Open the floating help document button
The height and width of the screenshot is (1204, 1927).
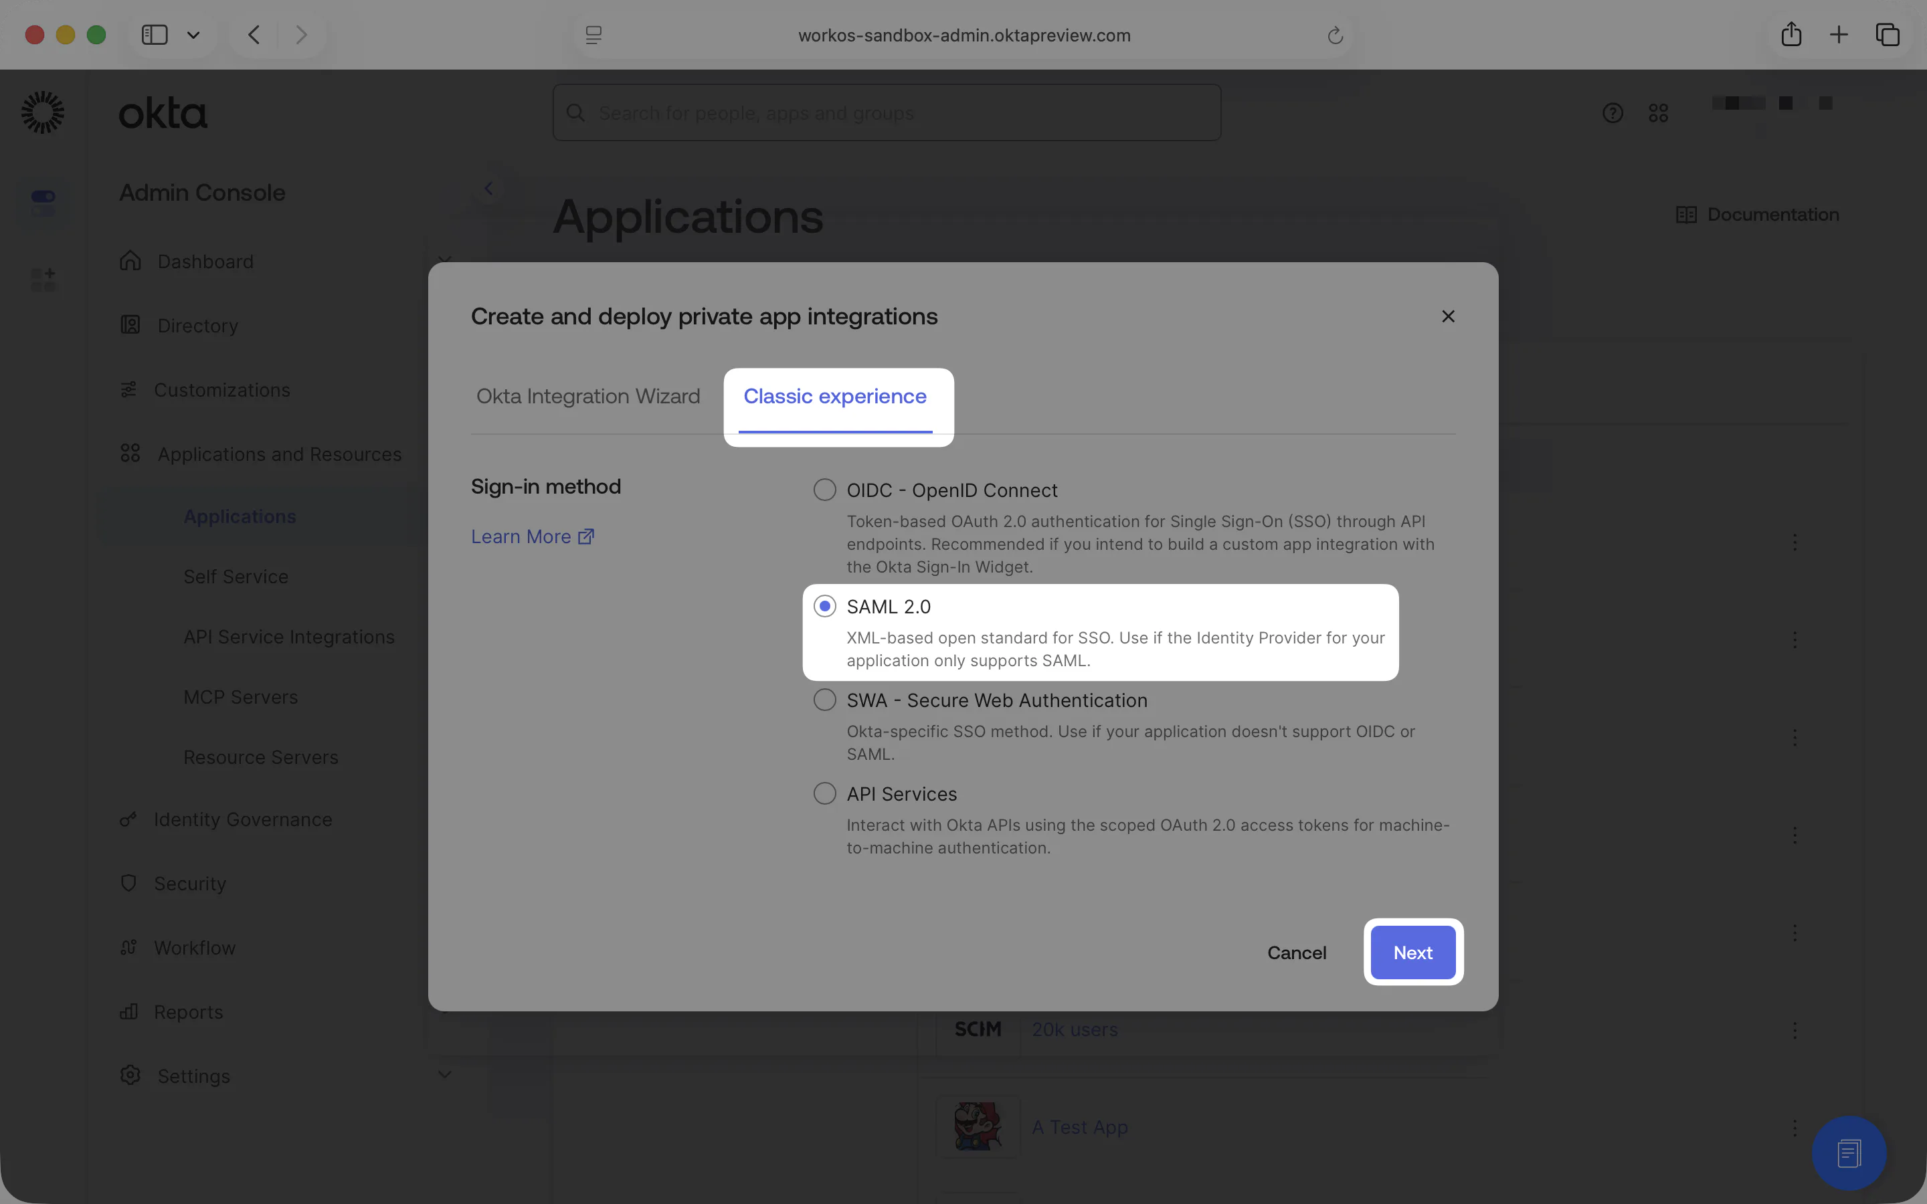1849,1153
